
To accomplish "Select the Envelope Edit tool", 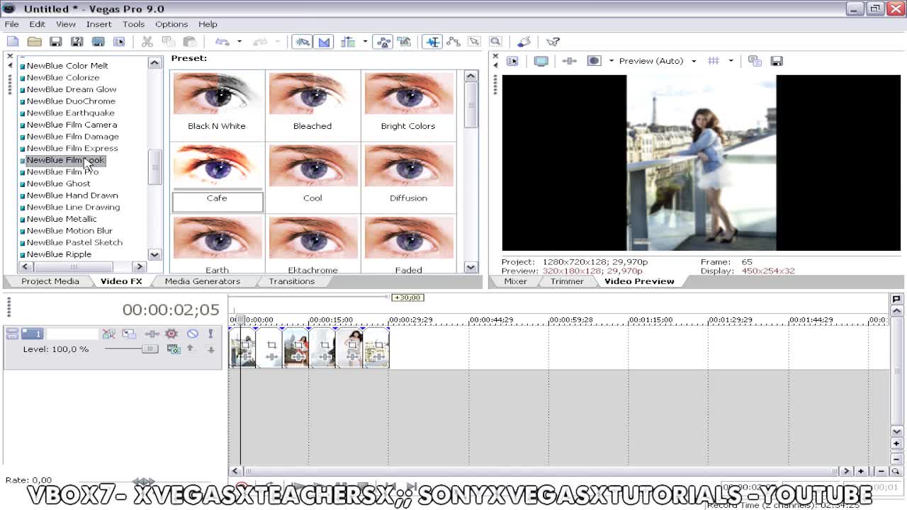I will coord(453,42).
